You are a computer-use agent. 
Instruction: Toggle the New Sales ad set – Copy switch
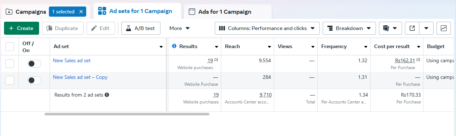pyautogui.click(x=34, y=80)
